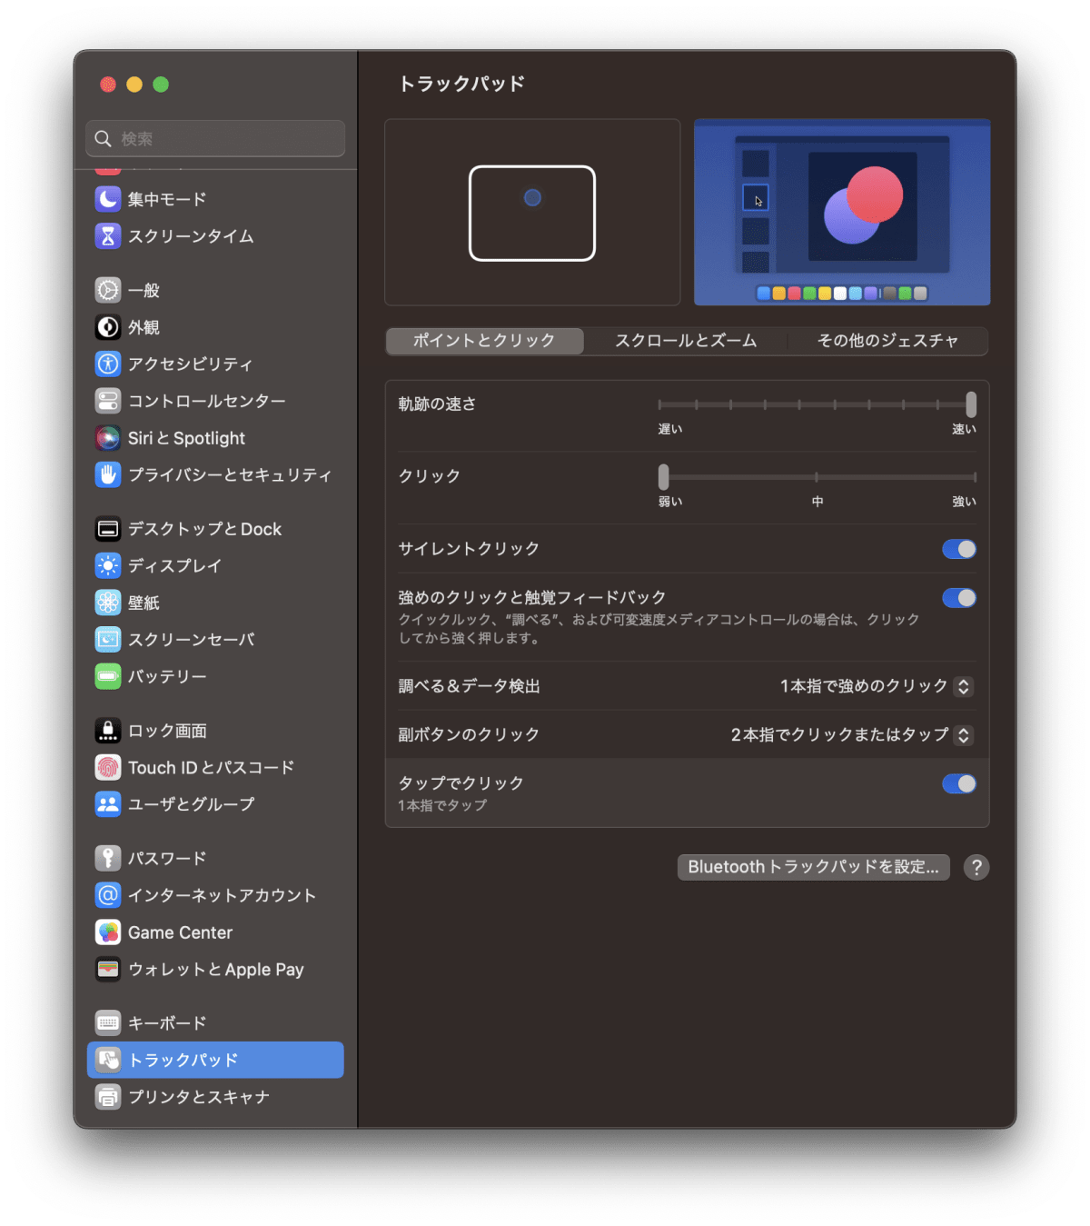Click the desktop demo preview video
The width and height of the screenshot is (1090, 1226).
842,213
